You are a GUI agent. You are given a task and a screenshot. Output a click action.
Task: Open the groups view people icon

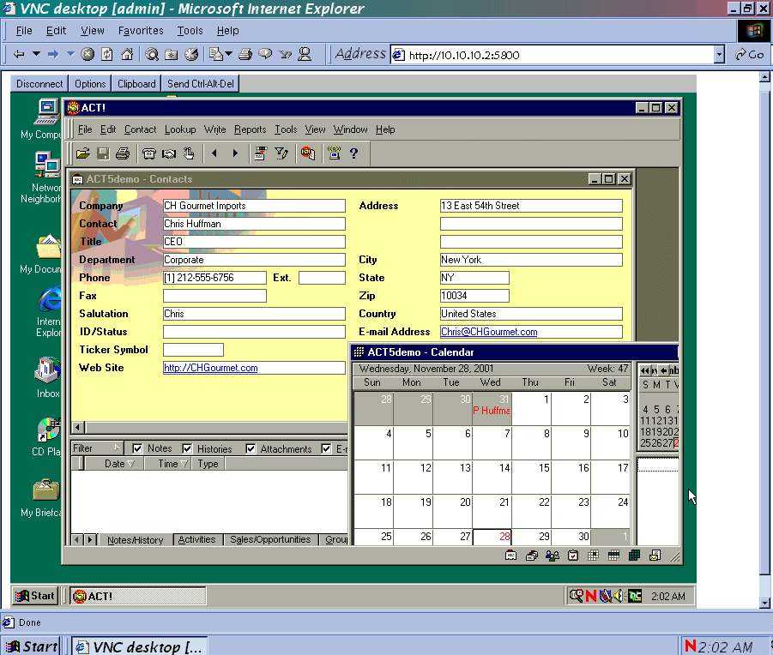[553, 556]
